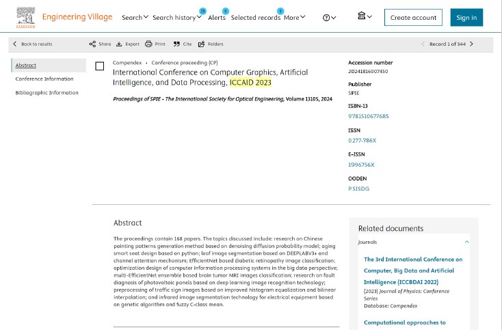The image size is (502, 330).
Task: Expand the Search history dropdown
Action: (177, 18)
